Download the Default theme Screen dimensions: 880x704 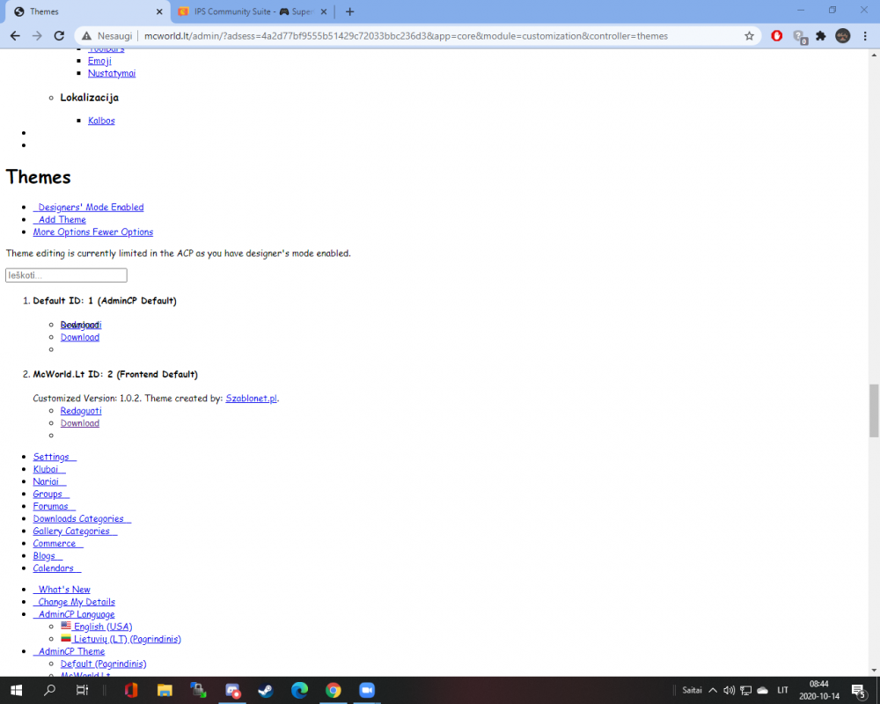coord(80,337)
